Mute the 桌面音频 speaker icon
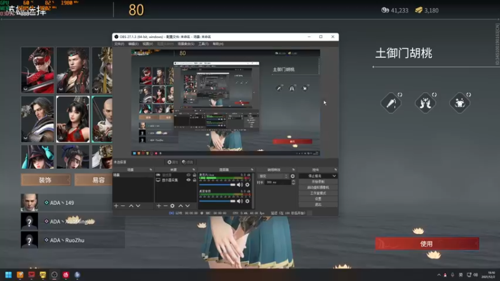This screenshot has width=500, height=281. pyautogui.click(x=240, y=201)
